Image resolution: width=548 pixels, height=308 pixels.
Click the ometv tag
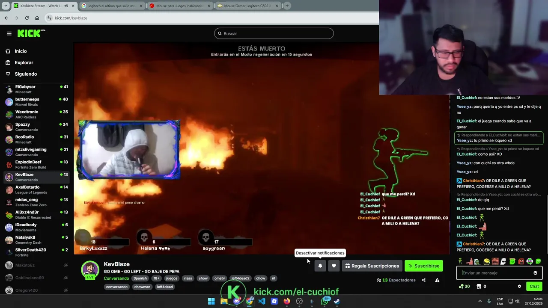coord(220,278)
